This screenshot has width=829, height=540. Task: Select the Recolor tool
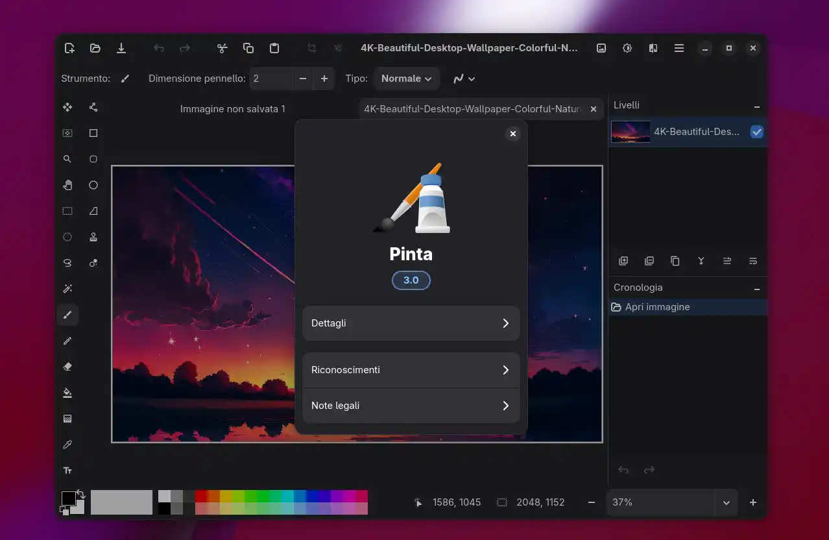(93, 263)
